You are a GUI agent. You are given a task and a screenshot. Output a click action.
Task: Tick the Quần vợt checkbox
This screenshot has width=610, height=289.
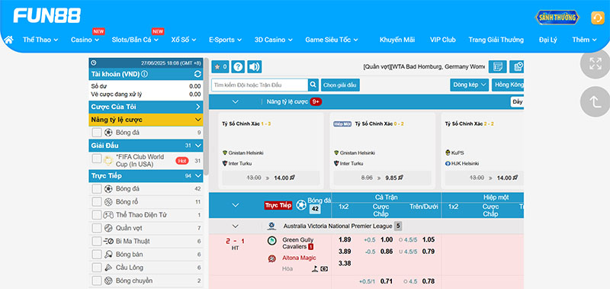click(97, 228)
